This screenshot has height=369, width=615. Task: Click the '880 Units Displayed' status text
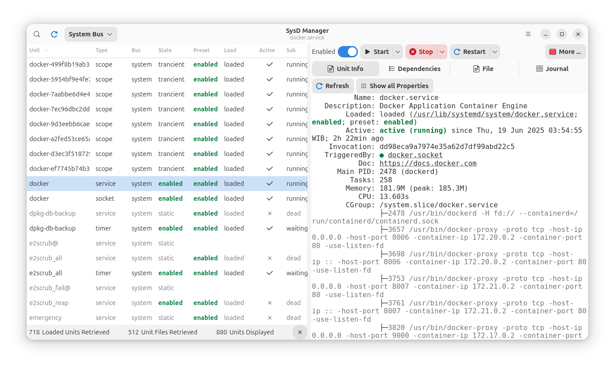pos(245,332)
